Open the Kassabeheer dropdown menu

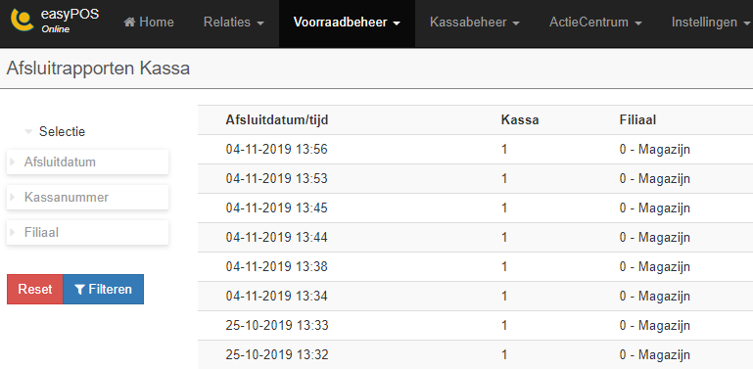(475, 23)
